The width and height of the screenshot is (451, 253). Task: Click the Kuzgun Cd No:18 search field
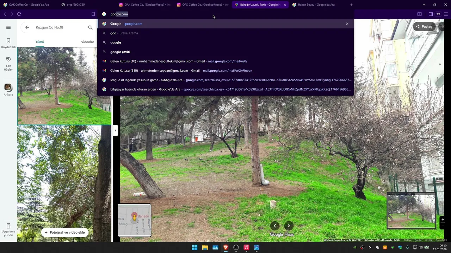click(x=59, y=27)
